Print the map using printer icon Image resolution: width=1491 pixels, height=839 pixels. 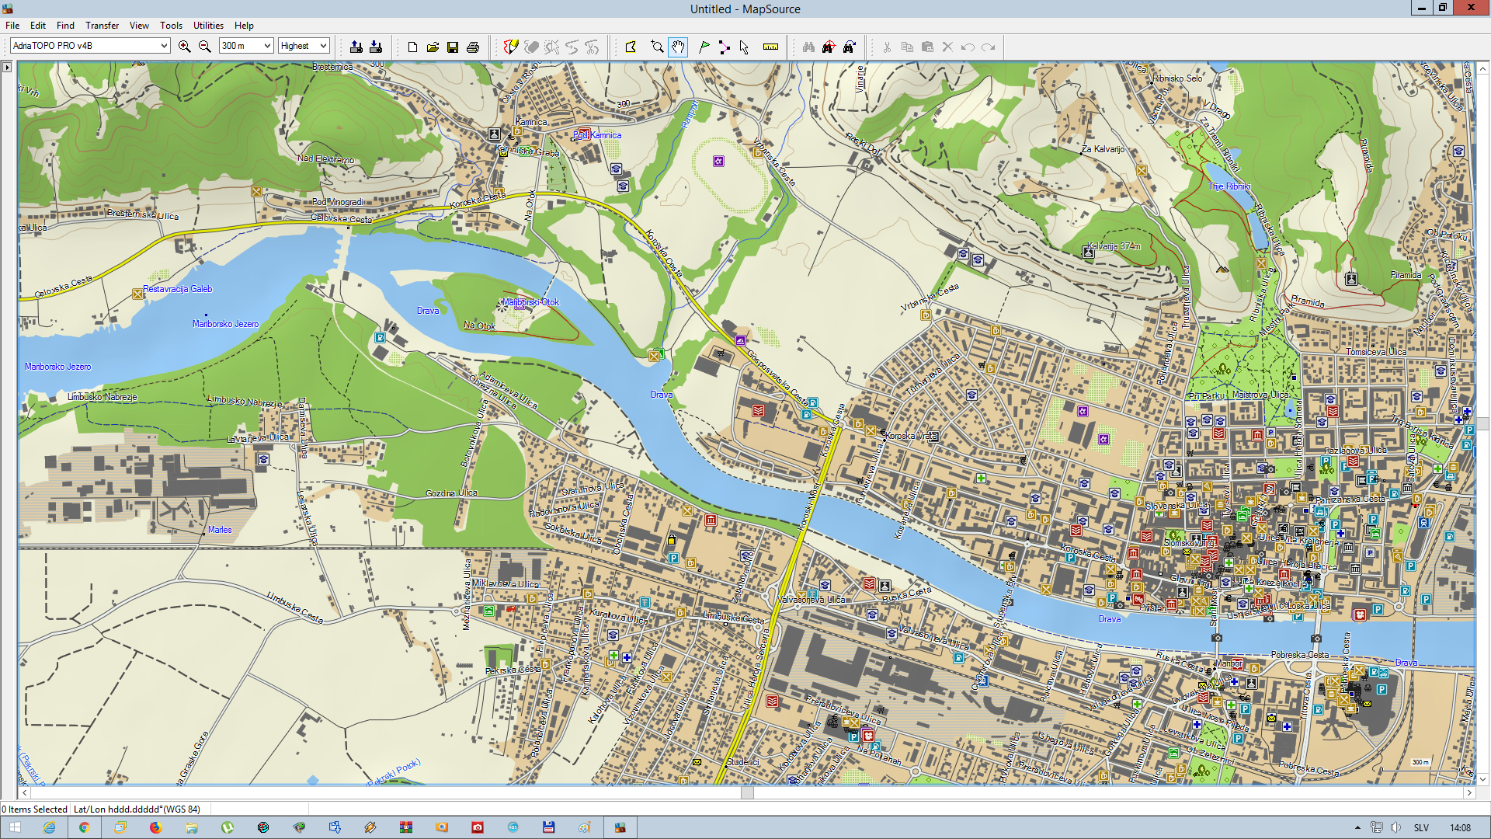pos(473,47)
